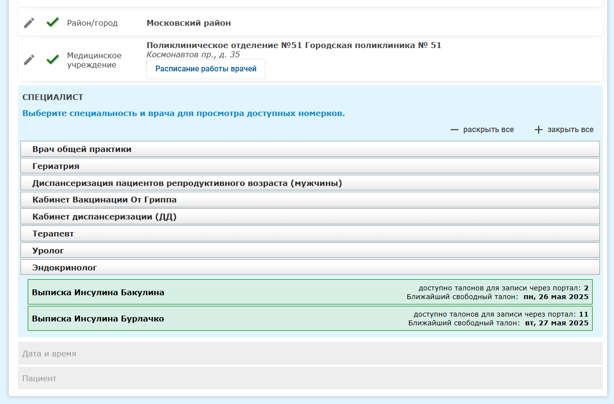614x404 pixels.
Task: Click green checkmark next to Медицинское учреждение
Action: click(53, 60)
